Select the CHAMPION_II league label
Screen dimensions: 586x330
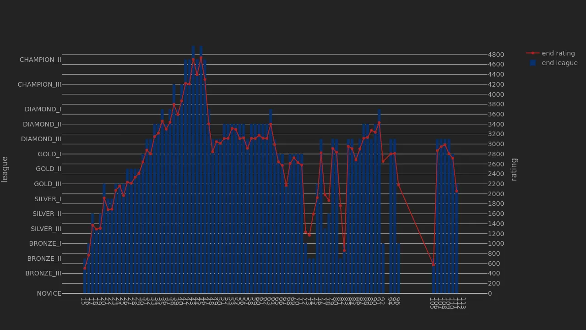(40, 60)
